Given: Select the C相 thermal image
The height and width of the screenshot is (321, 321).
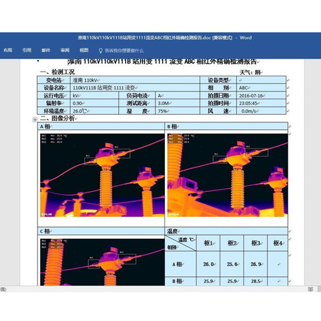Looking at the screenshot, I should (x=102, y=262).
